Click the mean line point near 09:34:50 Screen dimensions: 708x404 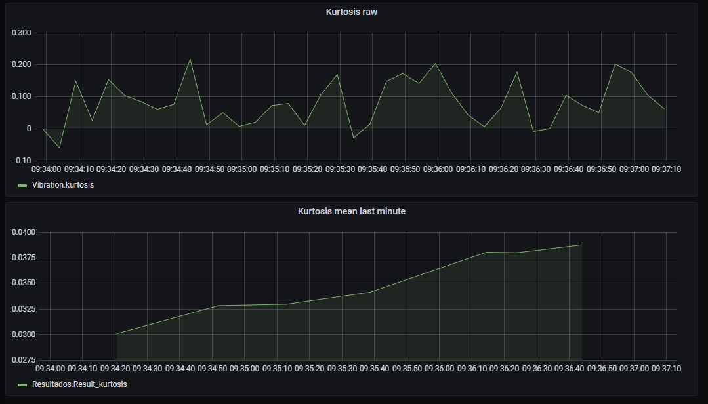click(x=217, y=306)
